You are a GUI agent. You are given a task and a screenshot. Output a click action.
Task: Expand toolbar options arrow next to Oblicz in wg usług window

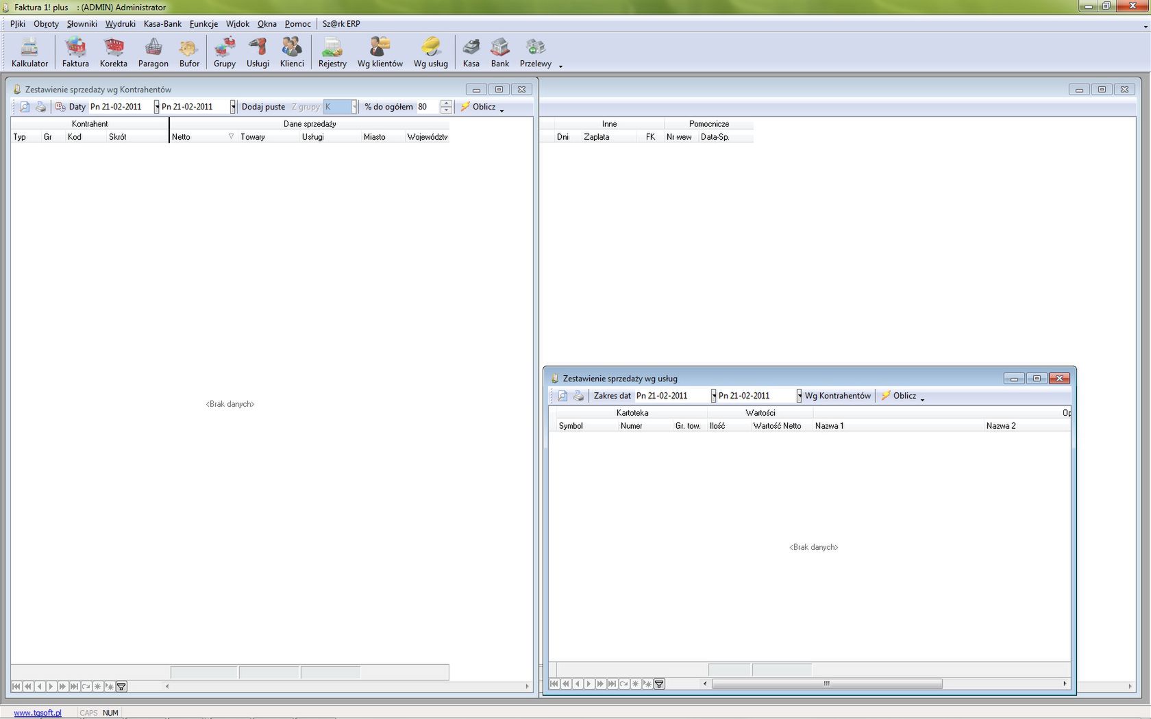[x=922, y=399]
